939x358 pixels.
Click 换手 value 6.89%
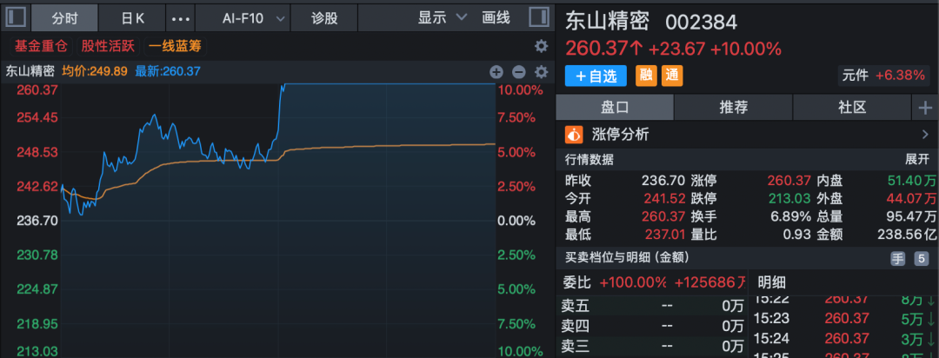[793, 216]
